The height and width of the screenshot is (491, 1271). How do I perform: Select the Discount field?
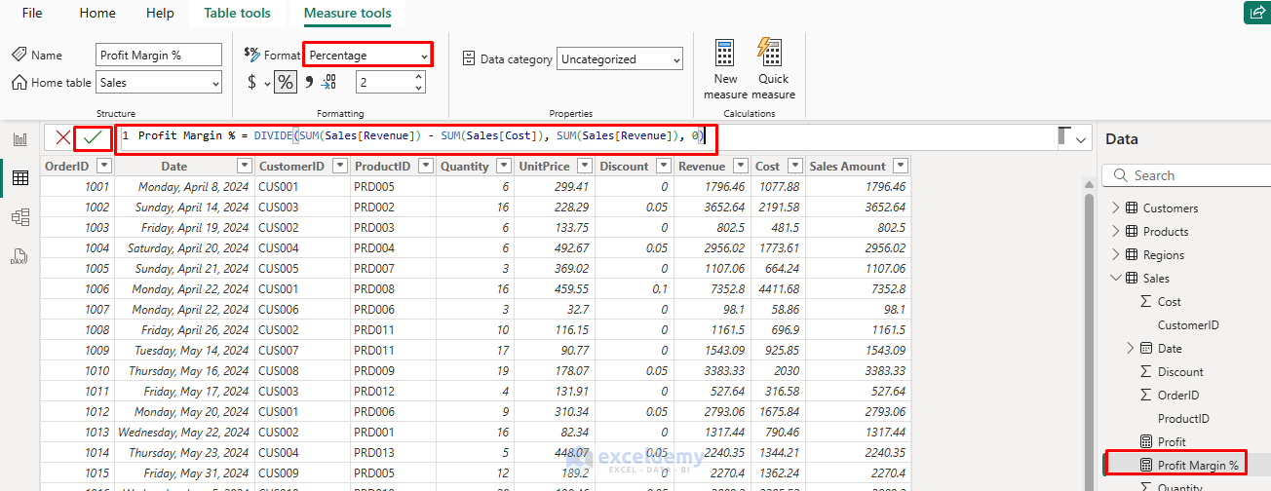1180,371
